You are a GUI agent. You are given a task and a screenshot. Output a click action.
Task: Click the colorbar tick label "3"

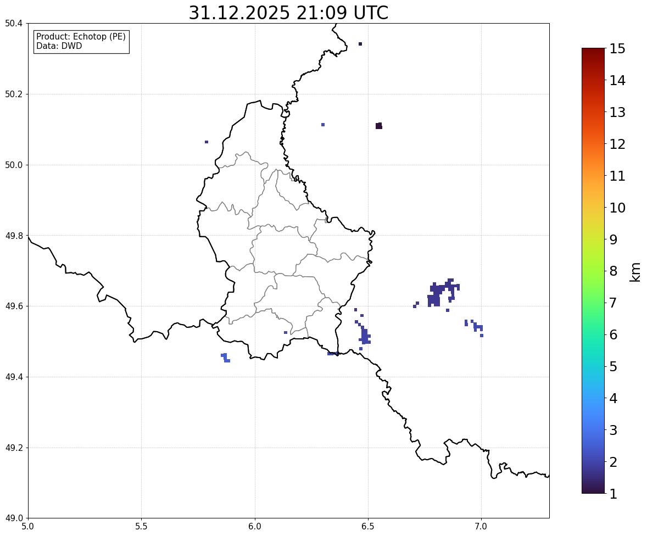tap(613, 430)
